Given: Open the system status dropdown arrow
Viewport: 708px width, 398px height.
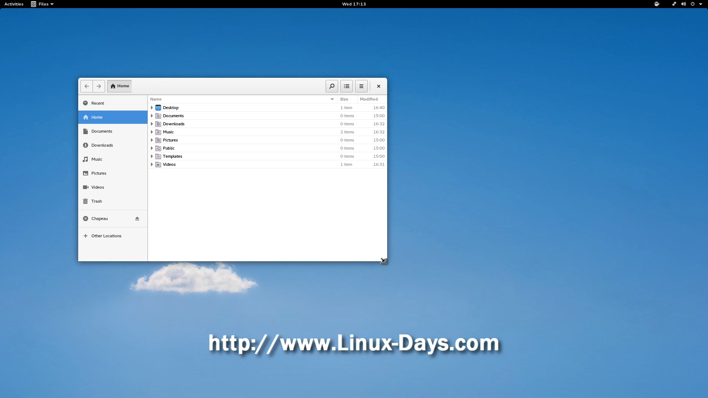Looking at the screenshot, I should (701, 4).
